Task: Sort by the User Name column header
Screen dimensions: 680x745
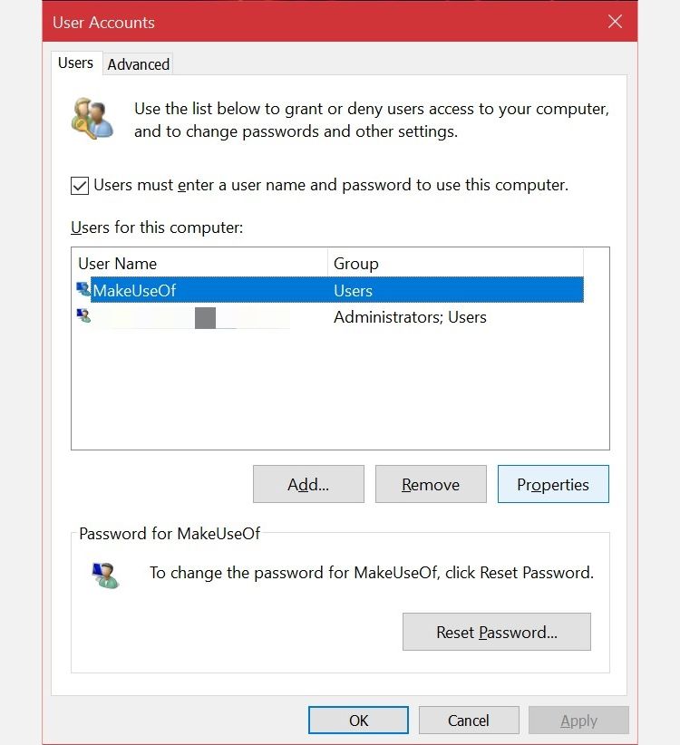Action: [199, 264]
